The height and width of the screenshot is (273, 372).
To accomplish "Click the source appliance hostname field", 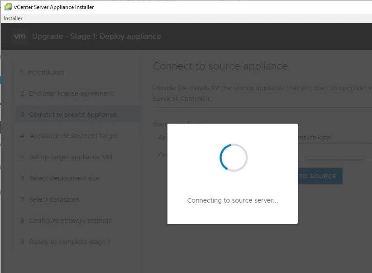I will [x=335, y=138].
